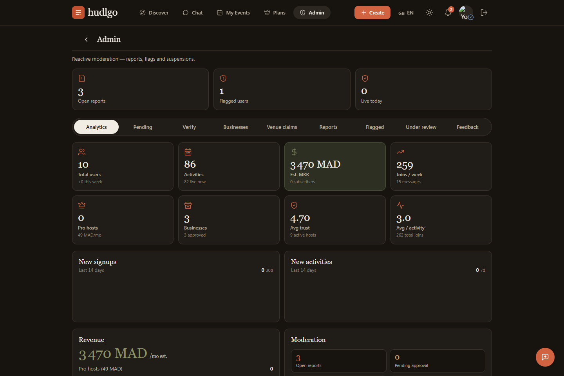Screen dimensions: 564x376
Task: Switch to the Verify tab
Action: click(189, 127)
